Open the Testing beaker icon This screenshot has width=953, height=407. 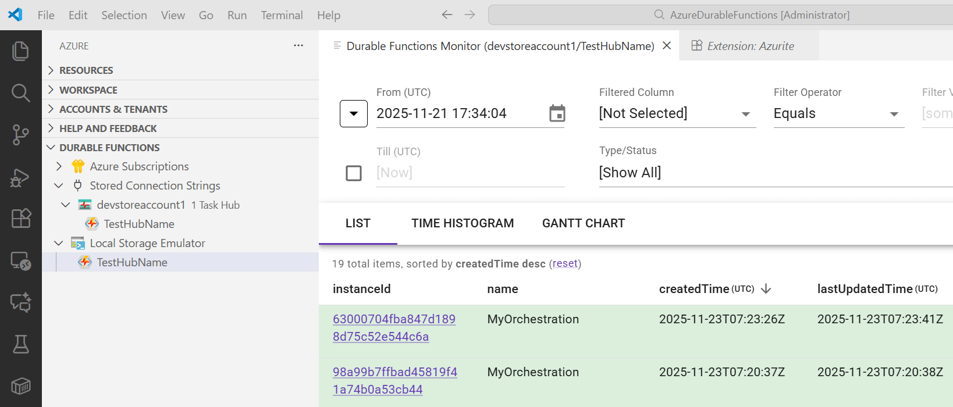click(20, 344)
